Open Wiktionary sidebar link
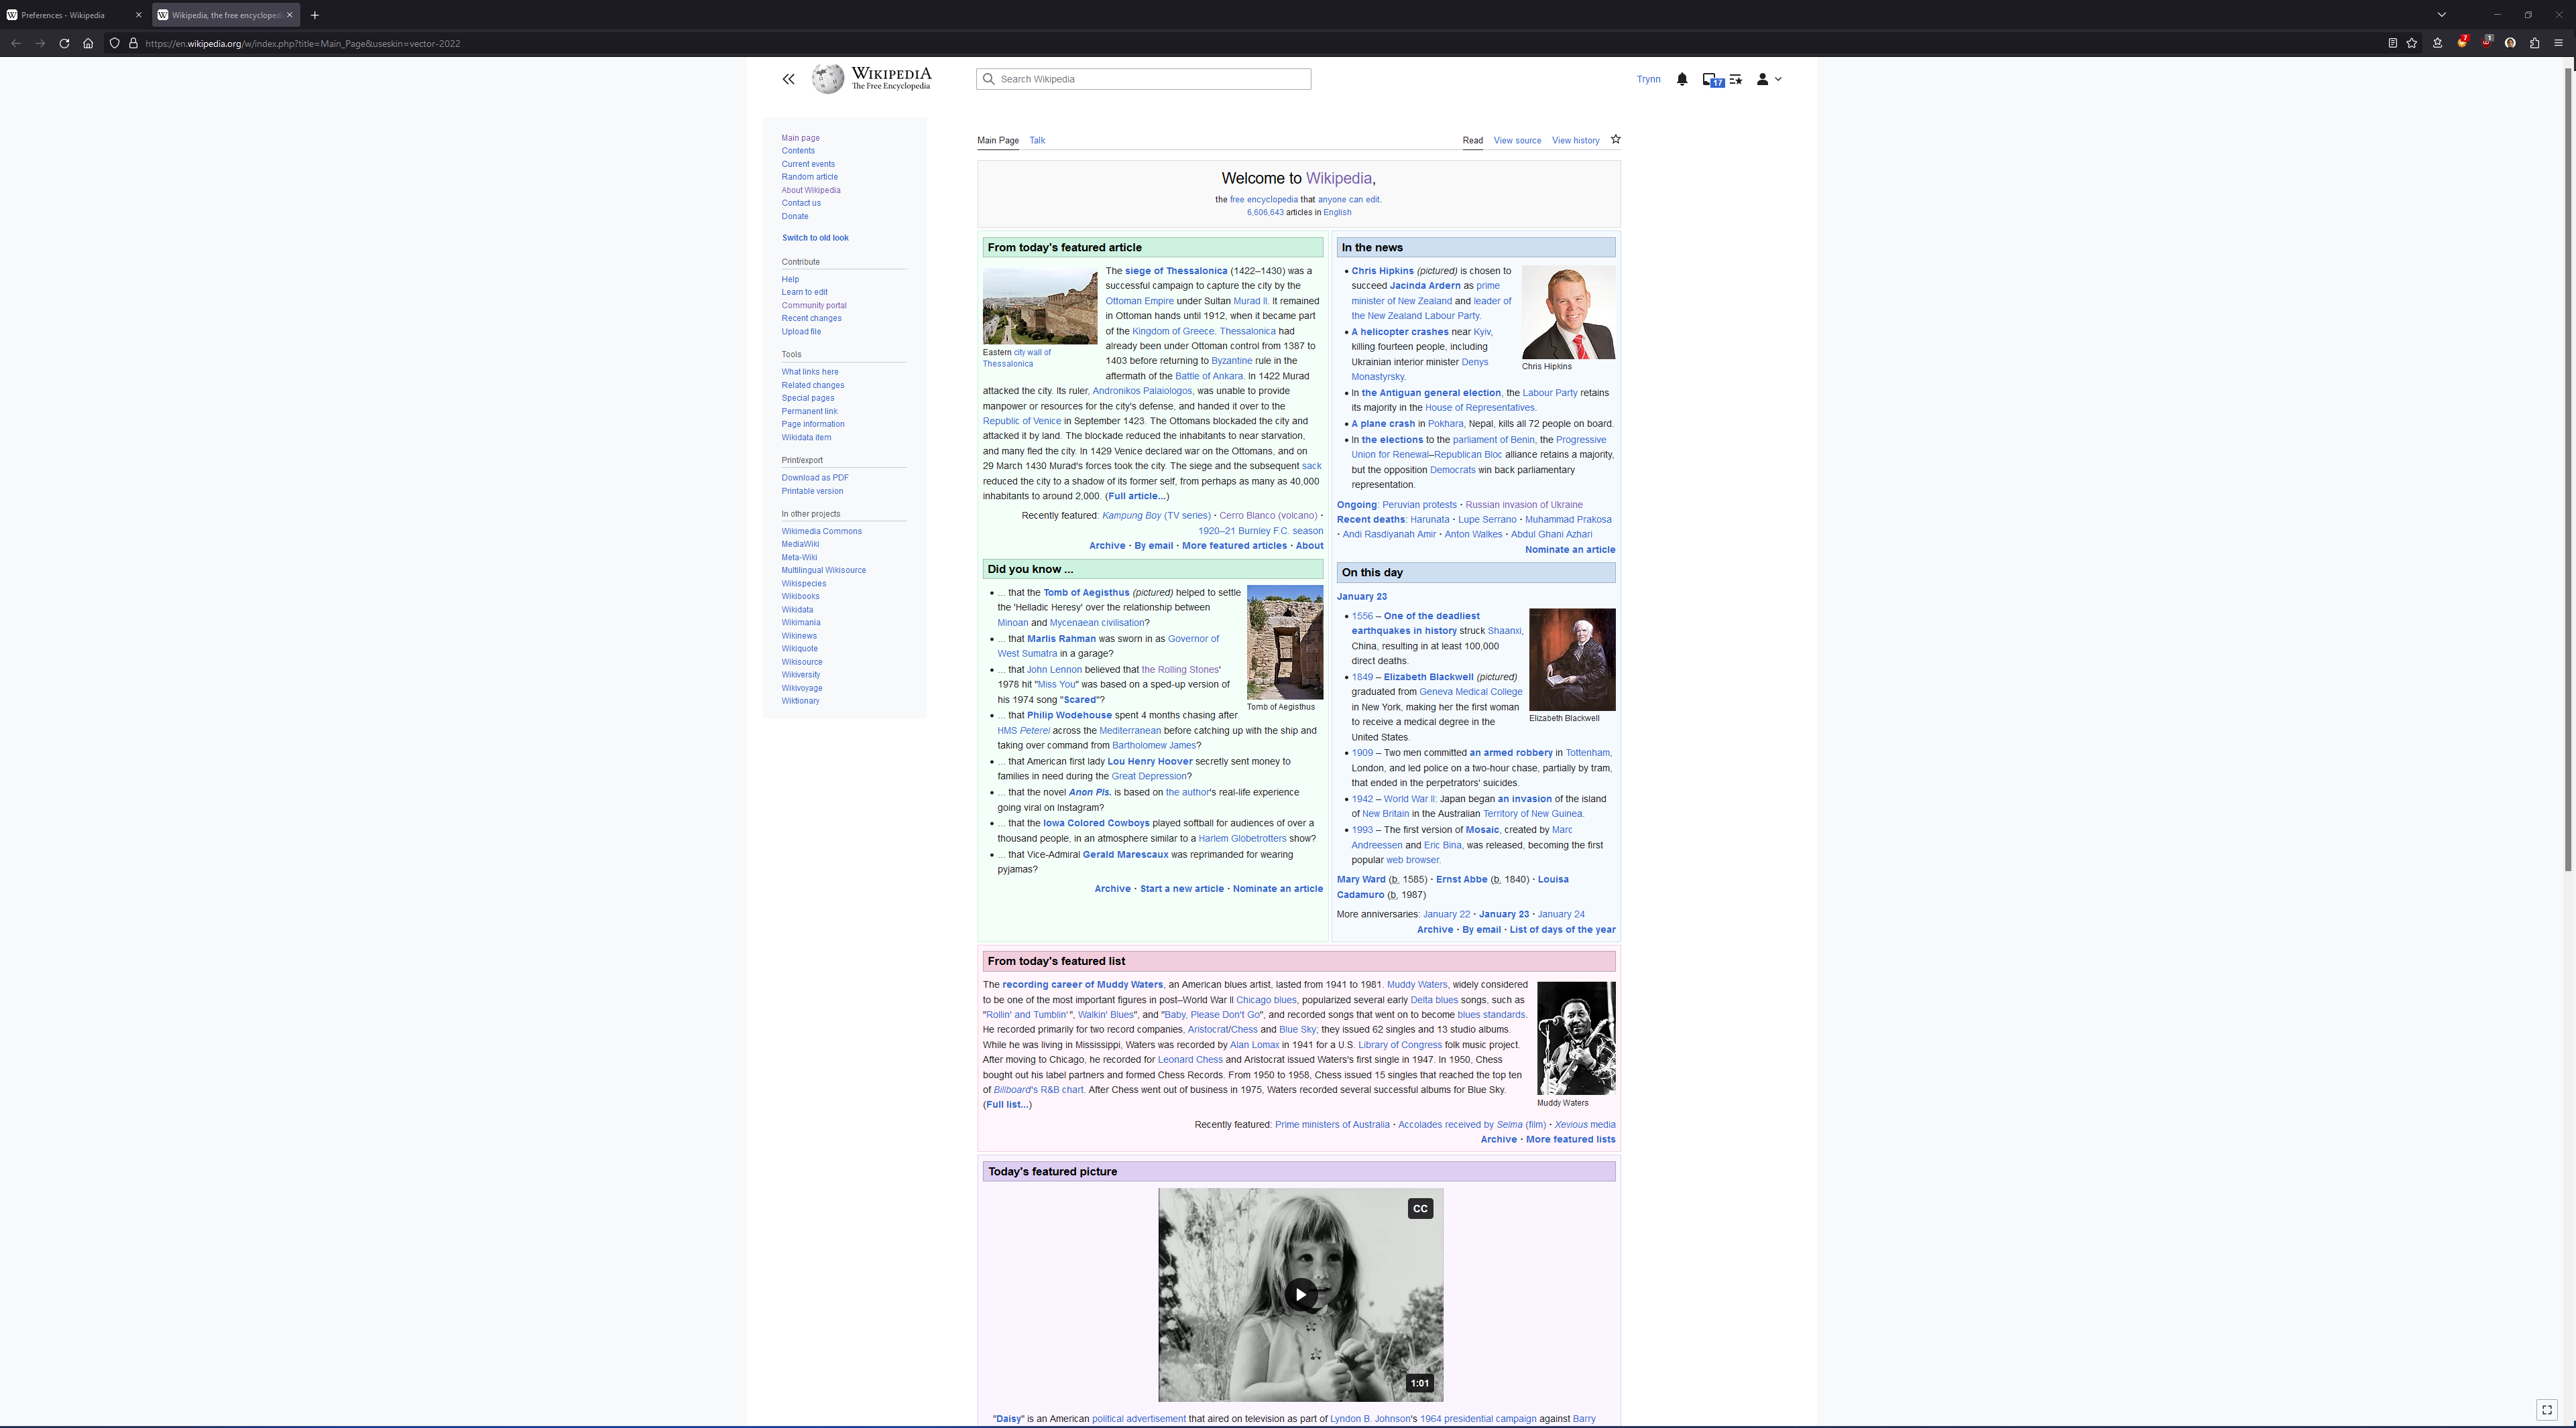 [800, 702]
